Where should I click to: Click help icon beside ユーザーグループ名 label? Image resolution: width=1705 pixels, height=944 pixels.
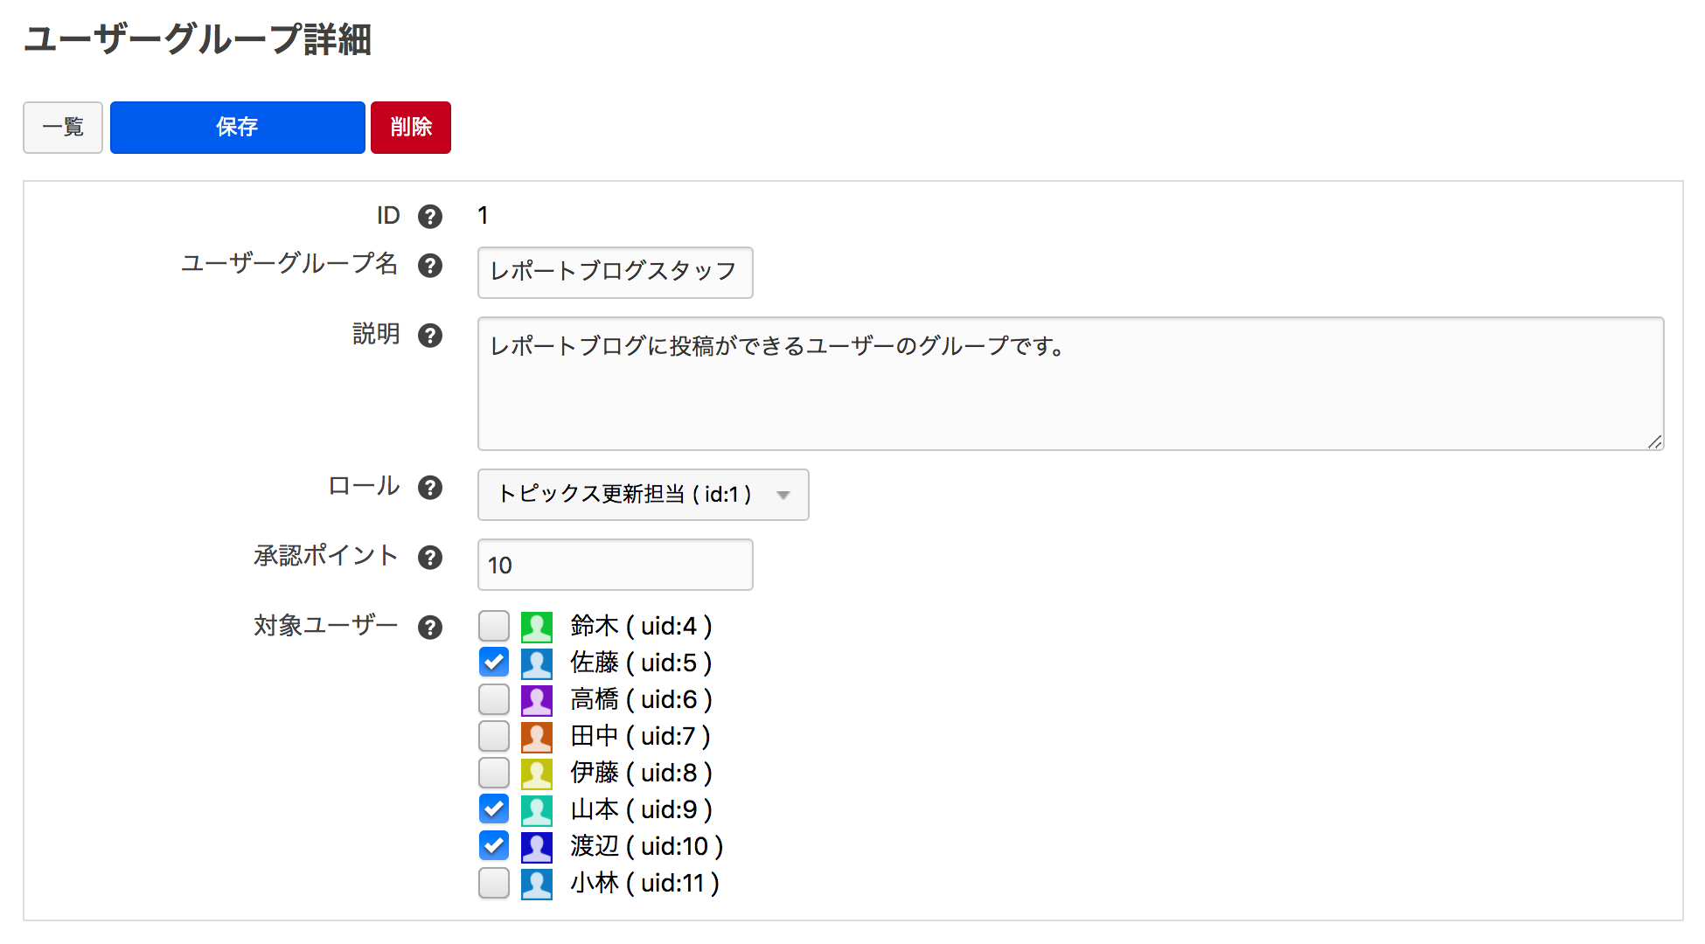click(429, 265)
